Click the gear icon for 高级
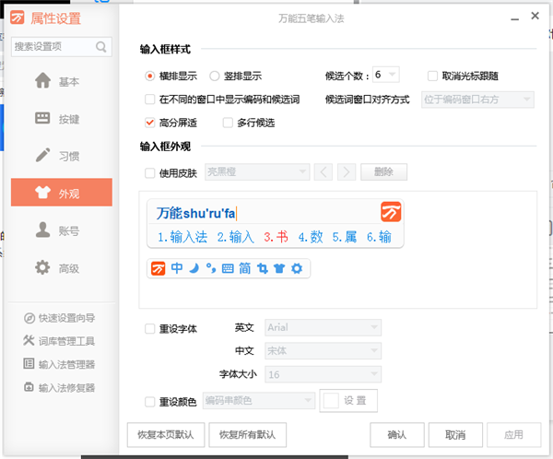This screenshot has width=553, height=459. tap(42, 267)
